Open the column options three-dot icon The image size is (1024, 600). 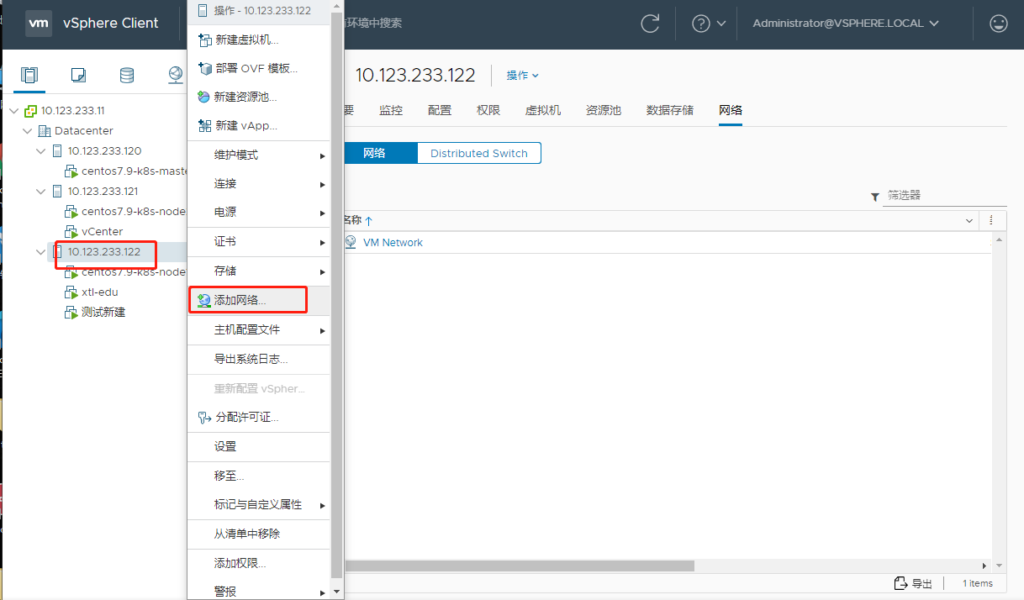[x=991, y=219]
